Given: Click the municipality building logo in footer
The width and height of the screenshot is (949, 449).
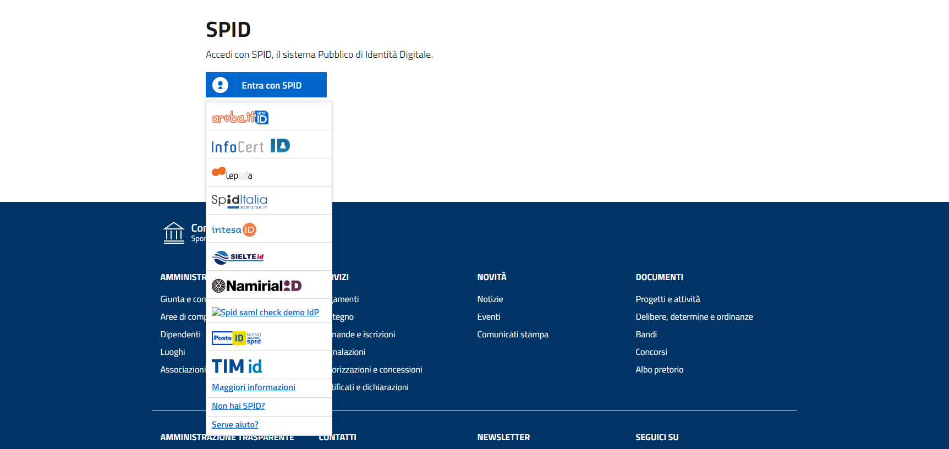Looking at the screenshot, I should click(x=174, y=233).
